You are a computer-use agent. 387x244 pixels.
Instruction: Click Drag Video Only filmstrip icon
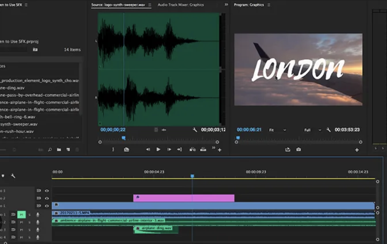(156, 130)
